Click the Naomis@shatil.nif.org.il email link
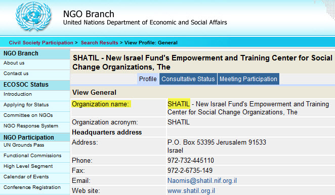 (202, 181)
